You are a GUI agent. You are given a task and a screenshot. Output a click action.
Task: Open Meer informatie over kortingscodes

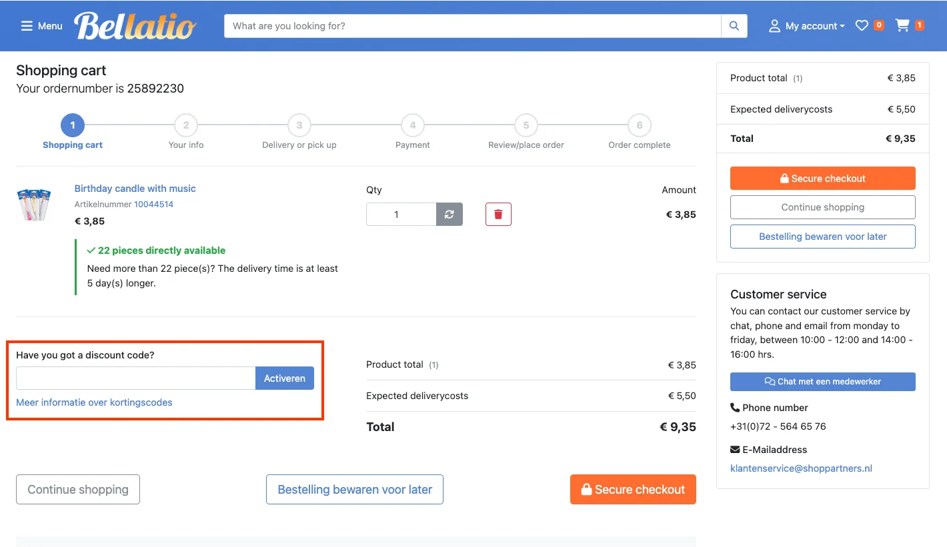pos(94,402)
